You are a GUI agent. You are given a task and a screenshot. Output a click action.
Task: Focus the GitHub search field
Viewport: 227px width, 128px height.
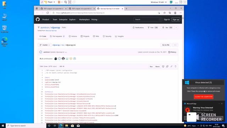148,20
